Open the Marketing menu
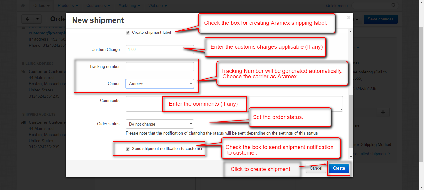The width and height of the screenshot is (424, 190). [x=129, y=6]
